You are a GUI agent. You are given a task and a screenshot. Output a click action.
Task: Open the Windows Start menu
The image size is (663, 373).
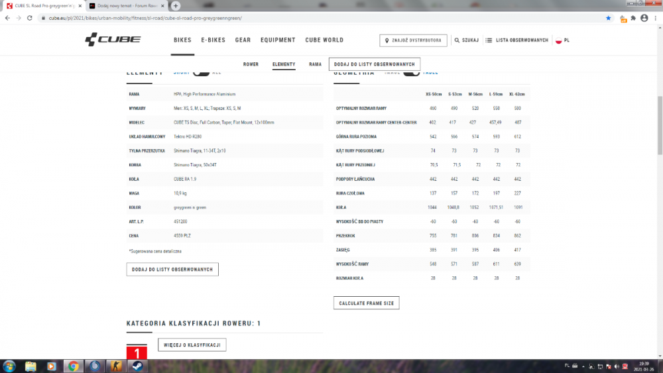[9, 366]
